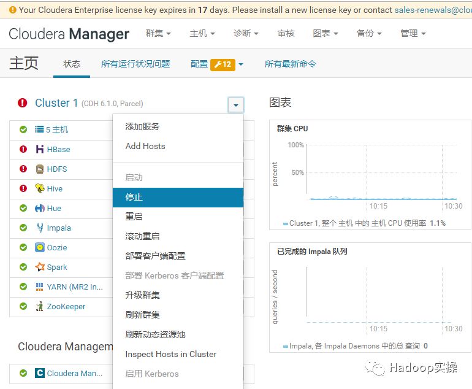Viewport: 472px width, 389px height.
Task: Click the Impala queries chart plot area
Action: pyautogui.click(x=382, y=295)
